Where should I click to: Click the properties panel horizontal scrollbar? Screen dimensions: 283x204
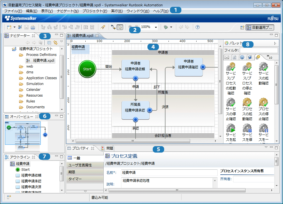177,190
